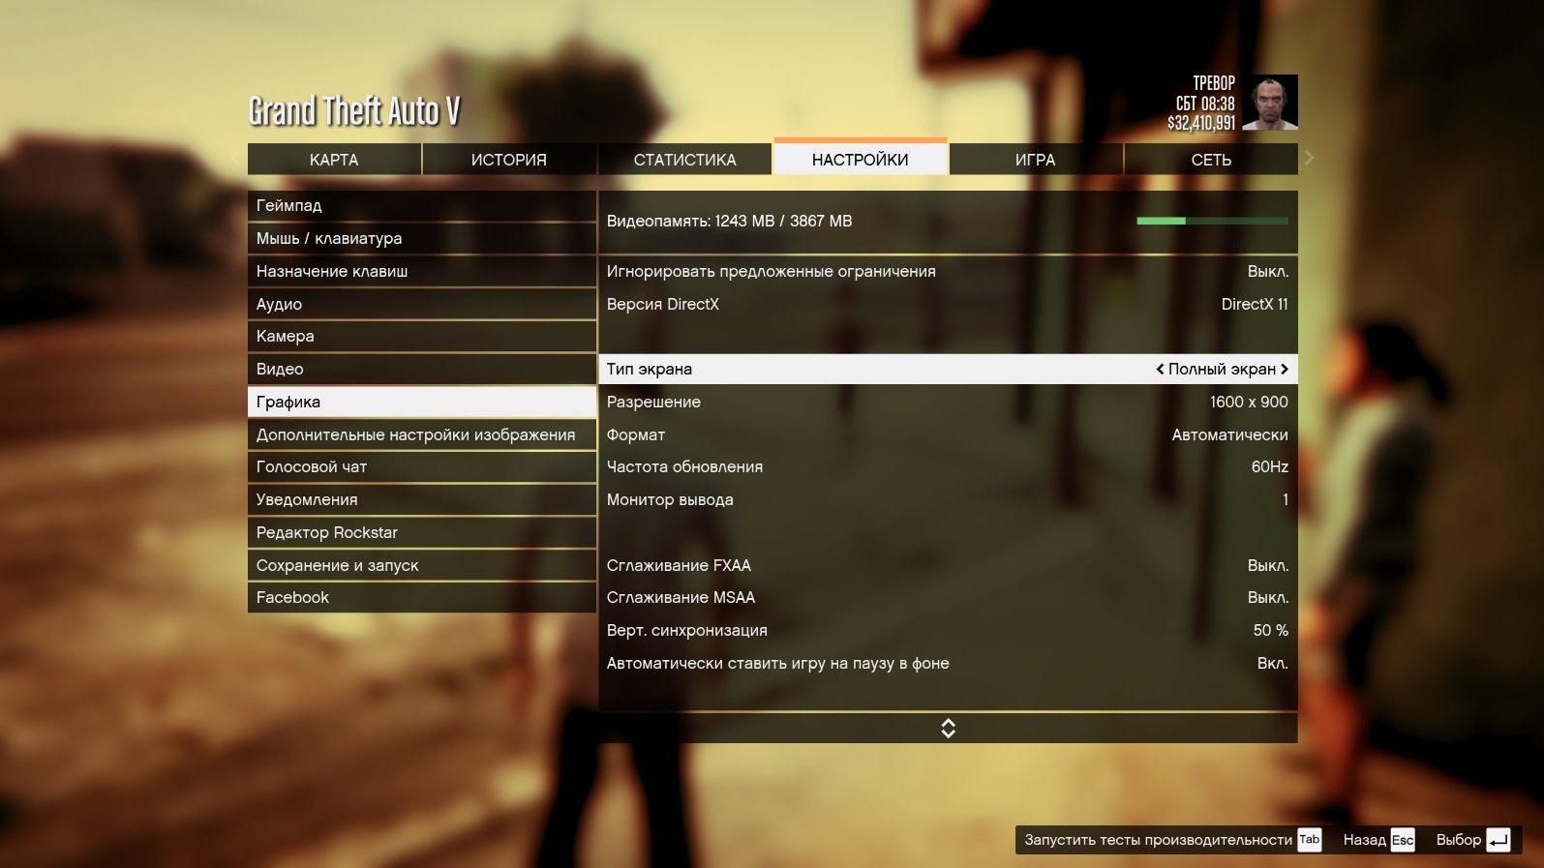Change the Версия DirectX option
This screenshot has height=868, width=1544.
pyautogui.click(x=948, y=304)
